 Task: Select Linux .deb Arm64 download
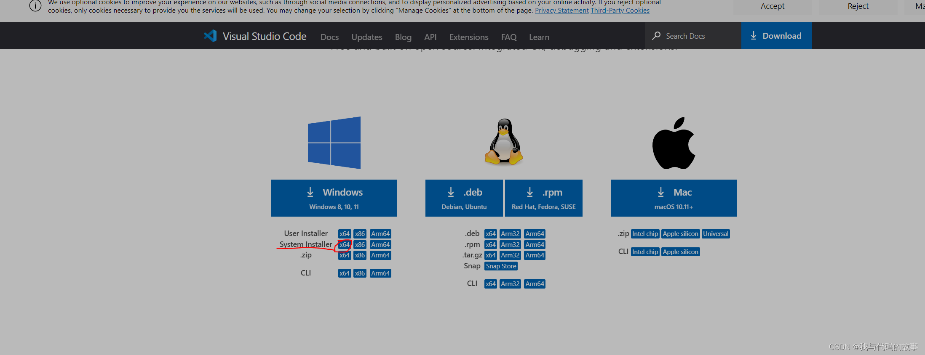535,234
